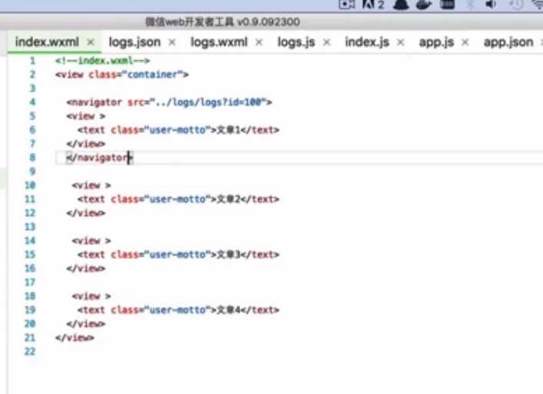The height and width of the screenshot is (394, 543).
Task: Click the final closing view tag, line 21
Action: pos(75,338)
